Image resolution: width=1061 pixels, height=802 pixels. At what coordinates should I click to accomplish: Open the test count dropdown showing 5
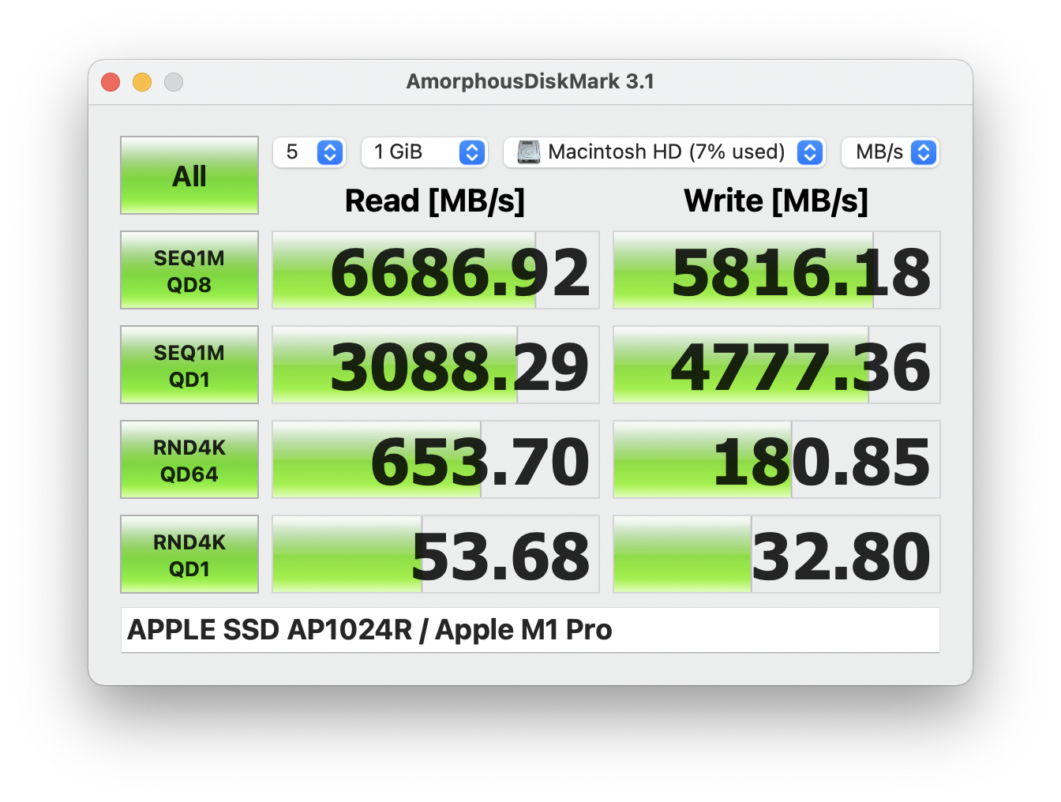309,152
